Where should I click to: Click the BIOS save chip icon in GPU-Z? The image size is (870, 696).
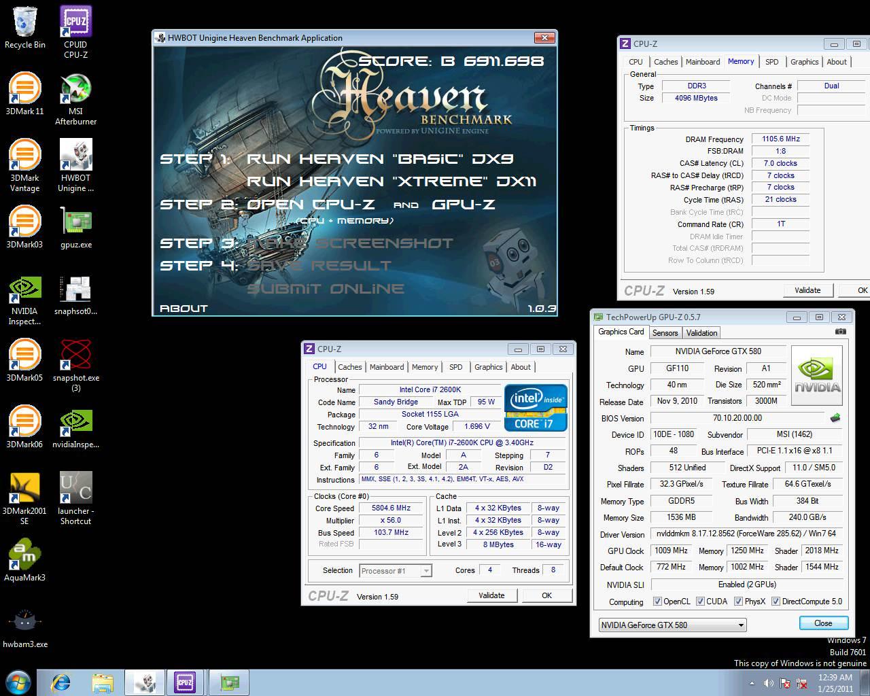coord(835,417)
